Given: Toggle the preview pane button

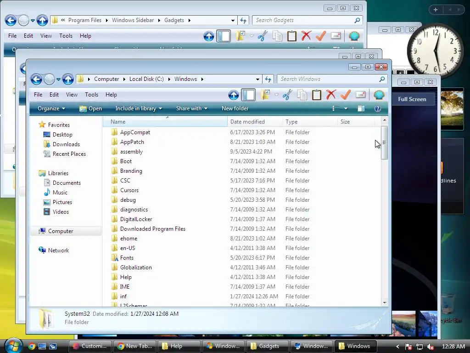Looking at the screenshot, I should click(361, 108).
